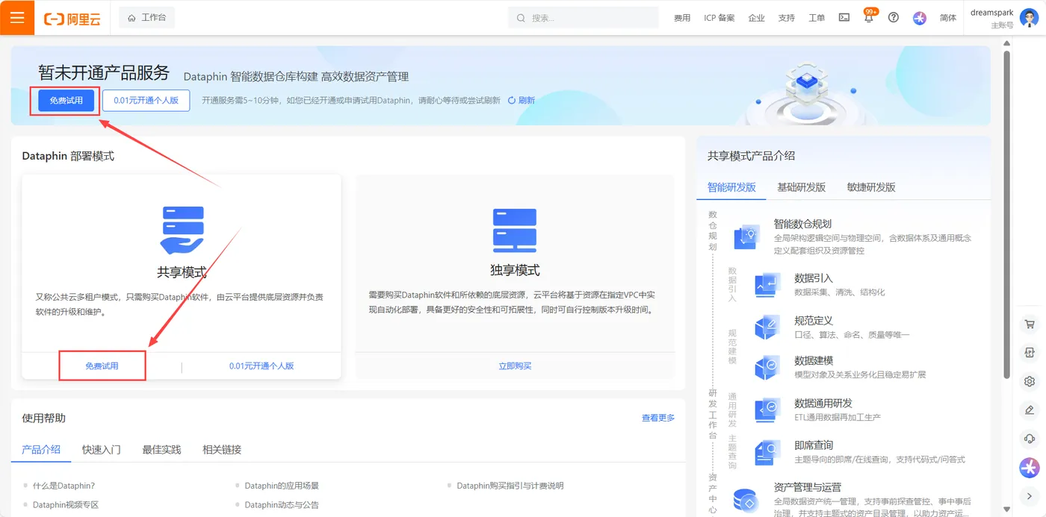Click the 数据通用研发 icon
The width and height of the screenshot is (1046, 517).
pyautogui.click(x=767, y=410)
